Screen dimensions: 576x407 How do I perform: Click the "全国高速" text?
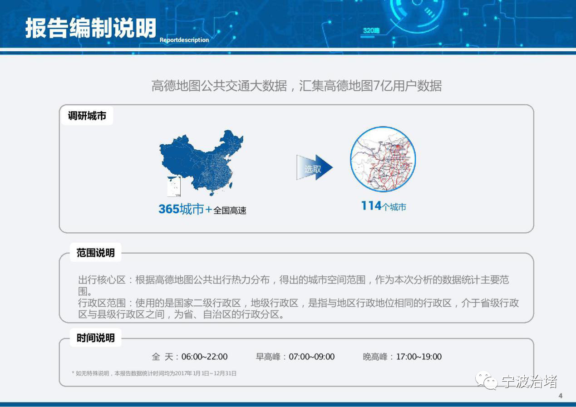pos(230,211)
